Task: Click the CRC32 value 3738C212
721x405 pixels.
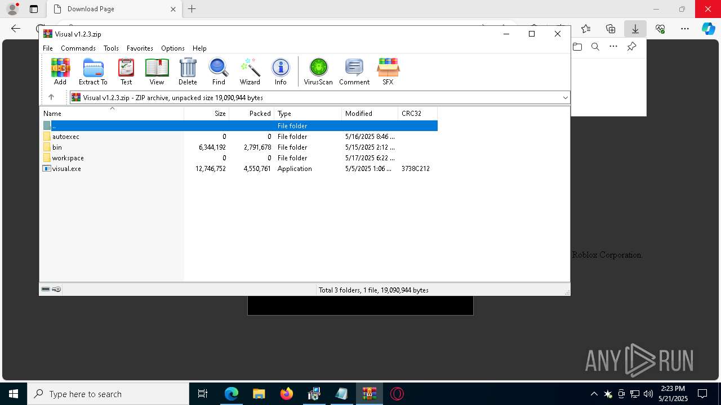Action: click(x=416, y=168)
